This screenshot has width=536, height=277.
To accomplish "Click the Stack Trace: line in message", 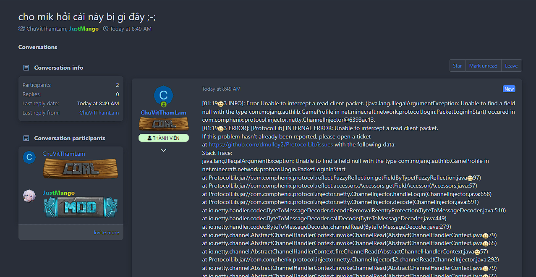I will pyautogui.click(x=217, y=153).
